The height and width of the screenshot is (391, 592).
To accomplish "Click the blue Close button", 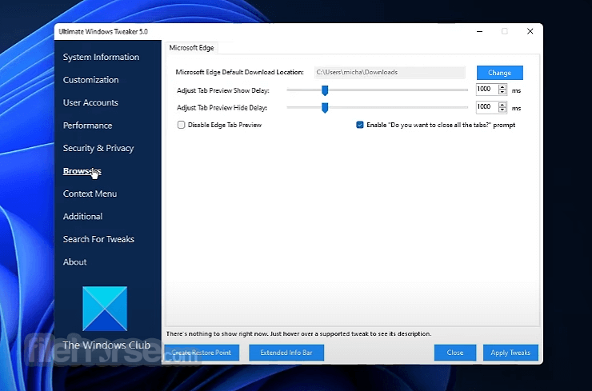I will pyautogui.click(x=455, y=353).
